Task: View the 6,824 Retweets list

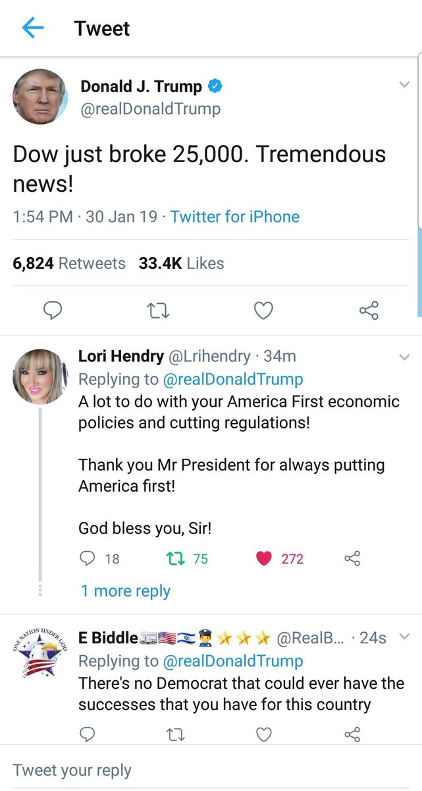Action: 69,263
